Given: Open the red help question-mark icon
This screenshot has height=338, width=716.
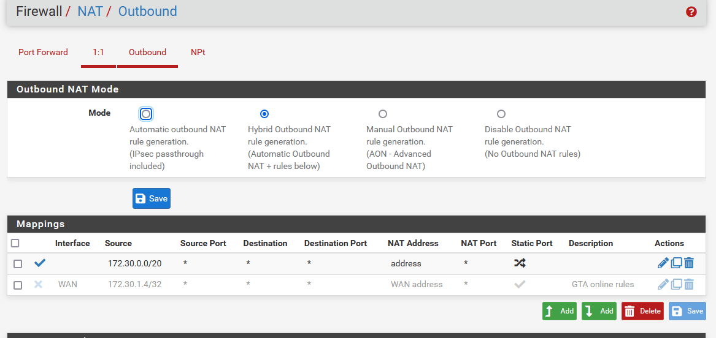Looking at the screenshot, I should point(691,12).
